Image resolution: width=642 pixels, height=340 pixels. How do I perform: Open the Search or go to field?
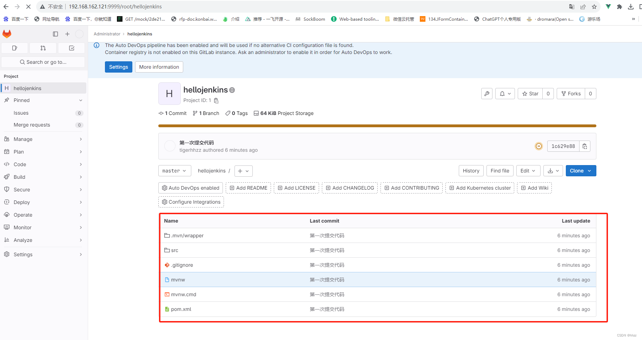[x=43, y=62]
